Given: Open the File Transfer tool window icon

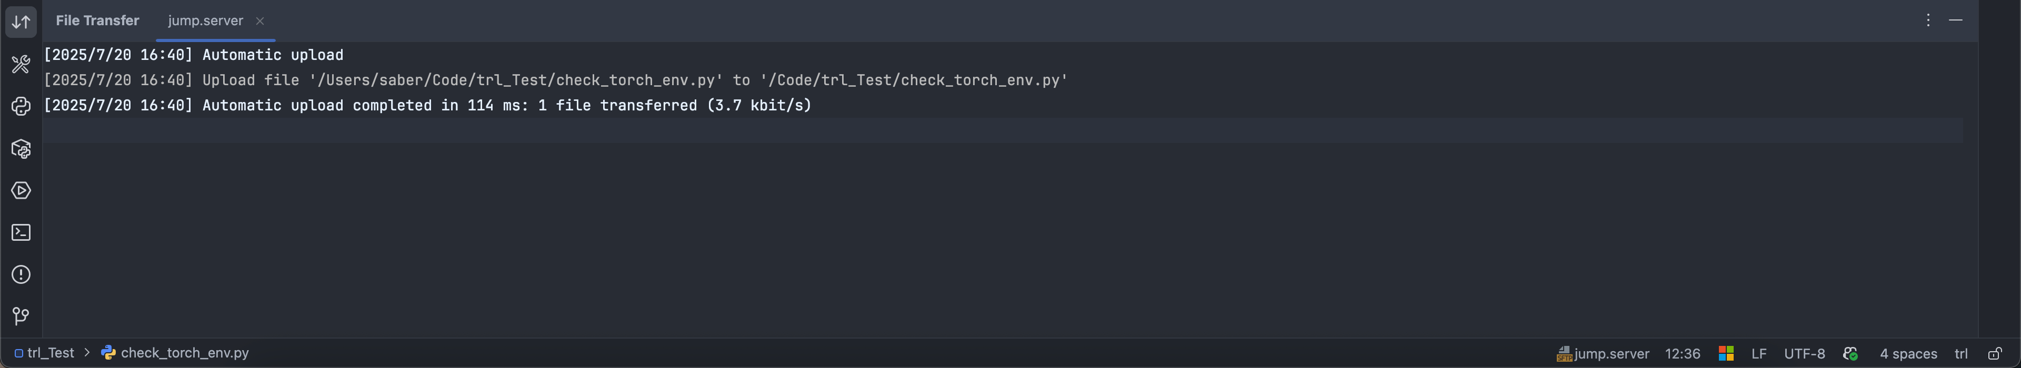Looking at the screenshot, I should 21,21.
